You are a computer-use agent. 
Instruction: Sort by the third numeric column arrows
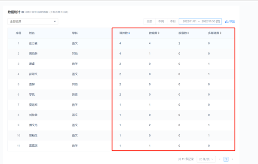(188, 33)
